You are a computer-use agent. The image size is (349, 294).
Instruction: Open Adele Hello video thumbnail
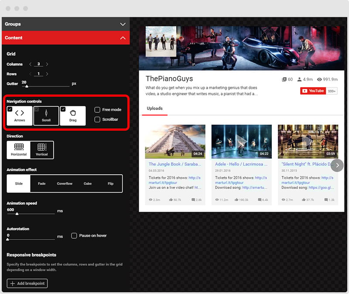[x=242, y=142]
